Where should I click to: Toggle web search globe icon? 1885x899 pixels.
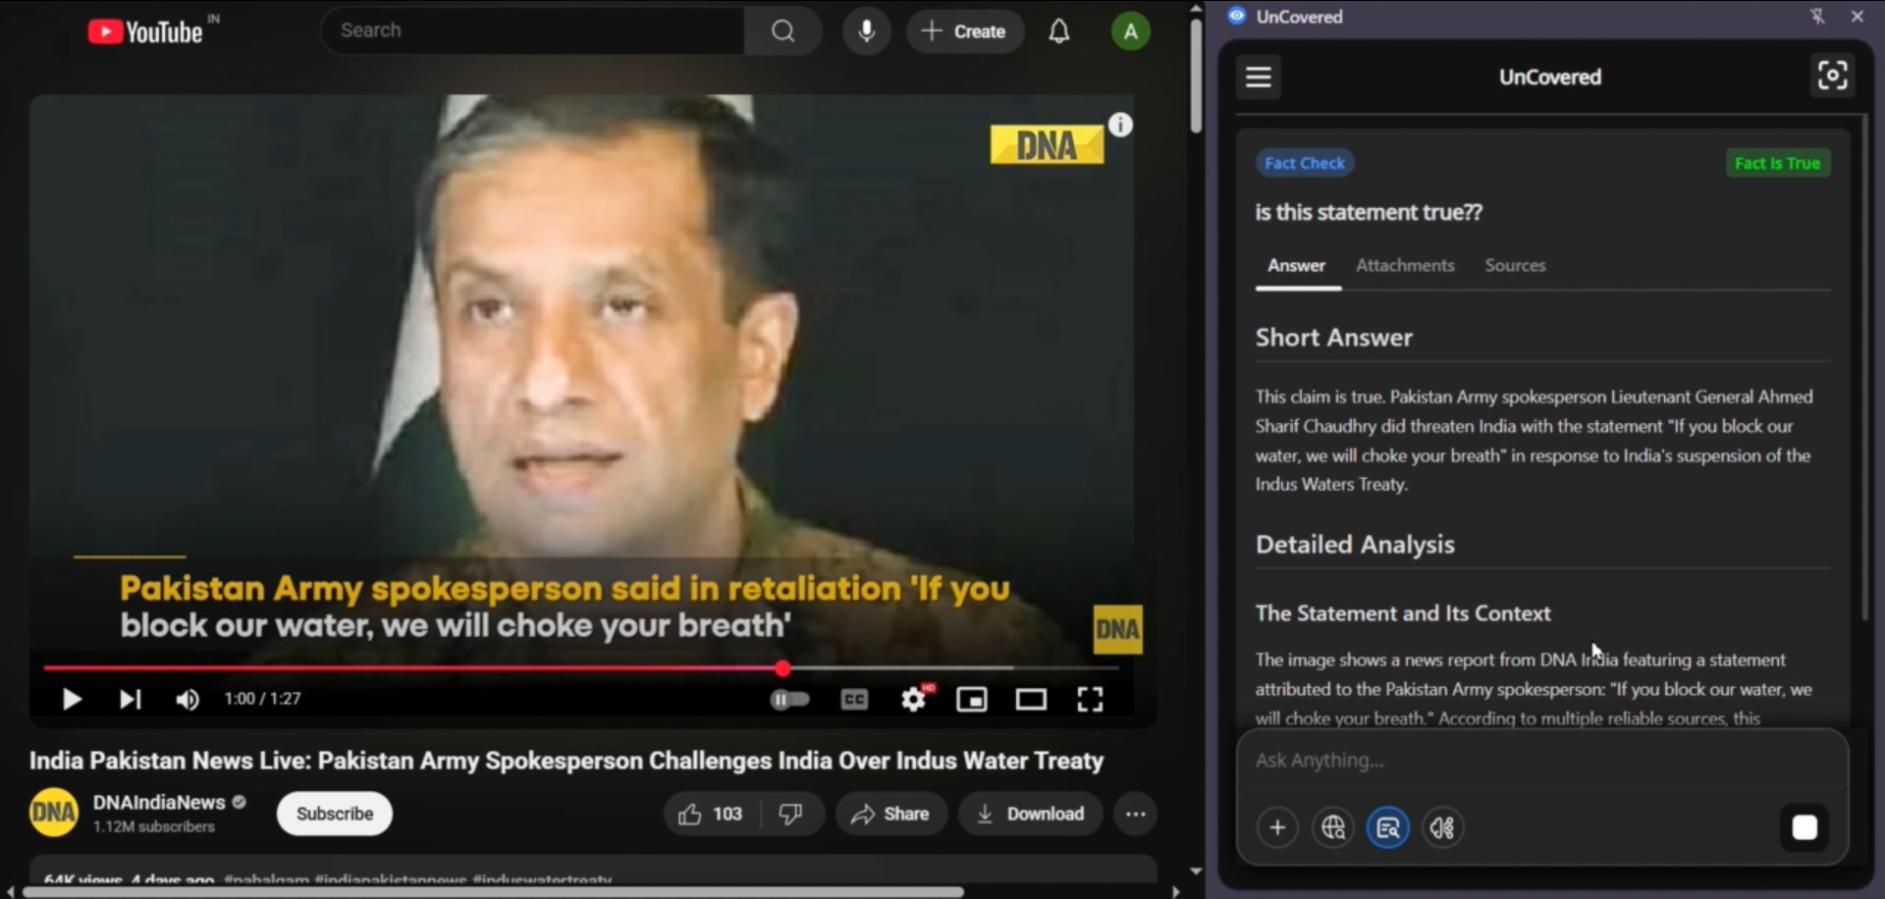click(x=1332, y=827)
